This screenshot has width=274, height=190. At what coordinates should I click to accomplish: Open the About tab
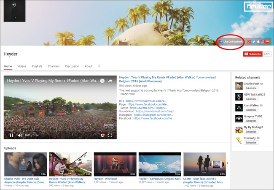click(89, 66)
